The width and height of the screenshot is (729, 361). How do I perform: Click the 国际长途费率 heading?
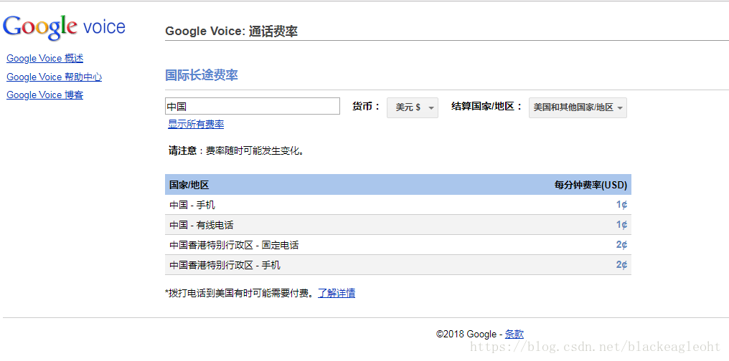click(202, 75)
